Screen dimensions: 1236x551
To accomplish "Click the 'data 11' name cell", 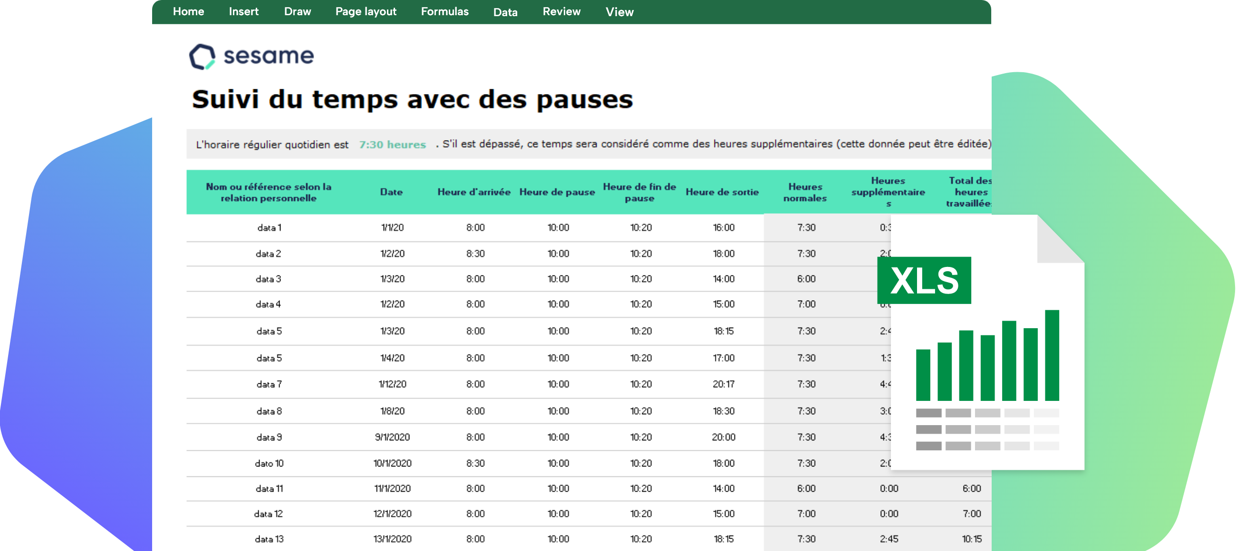I will click(x=269, y=488).
